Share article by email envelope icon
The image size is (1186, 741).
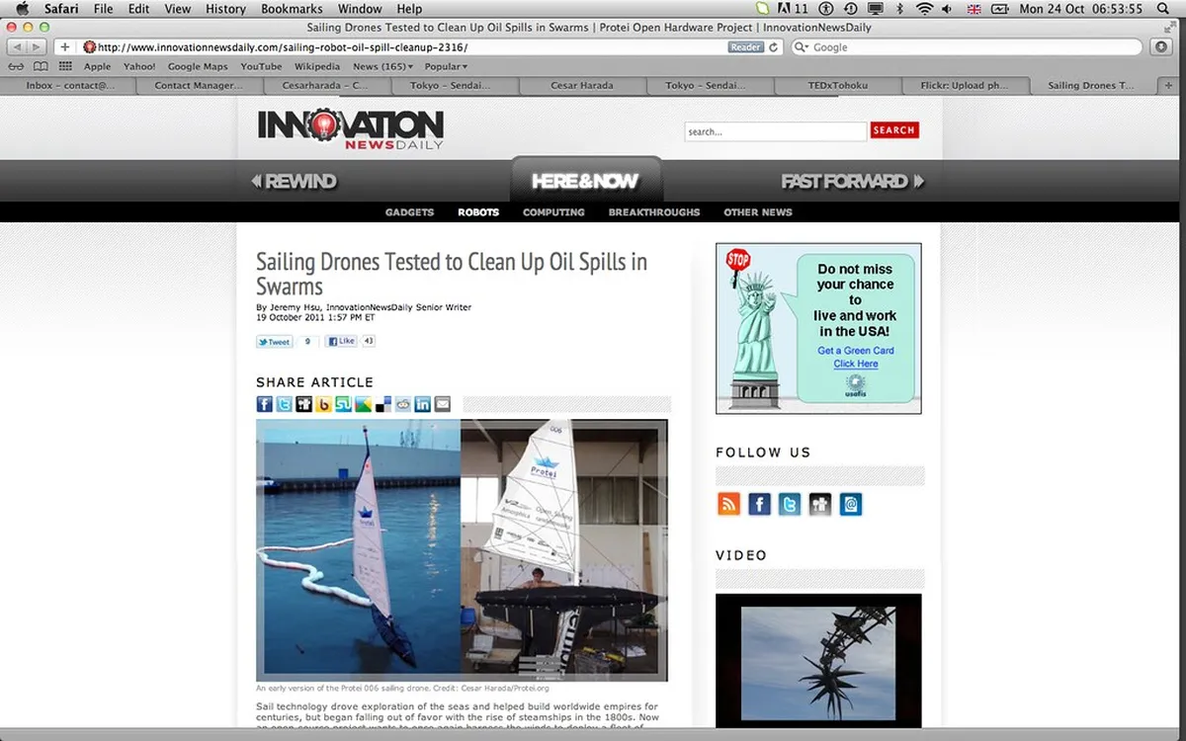443,404
